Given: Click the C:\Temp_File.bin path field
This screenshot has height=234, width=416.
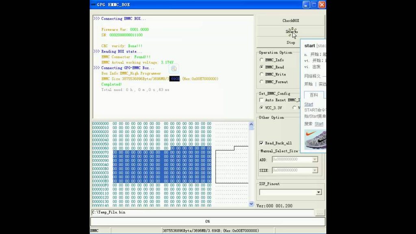Looking at the screenshot, I should pos(202,212).
